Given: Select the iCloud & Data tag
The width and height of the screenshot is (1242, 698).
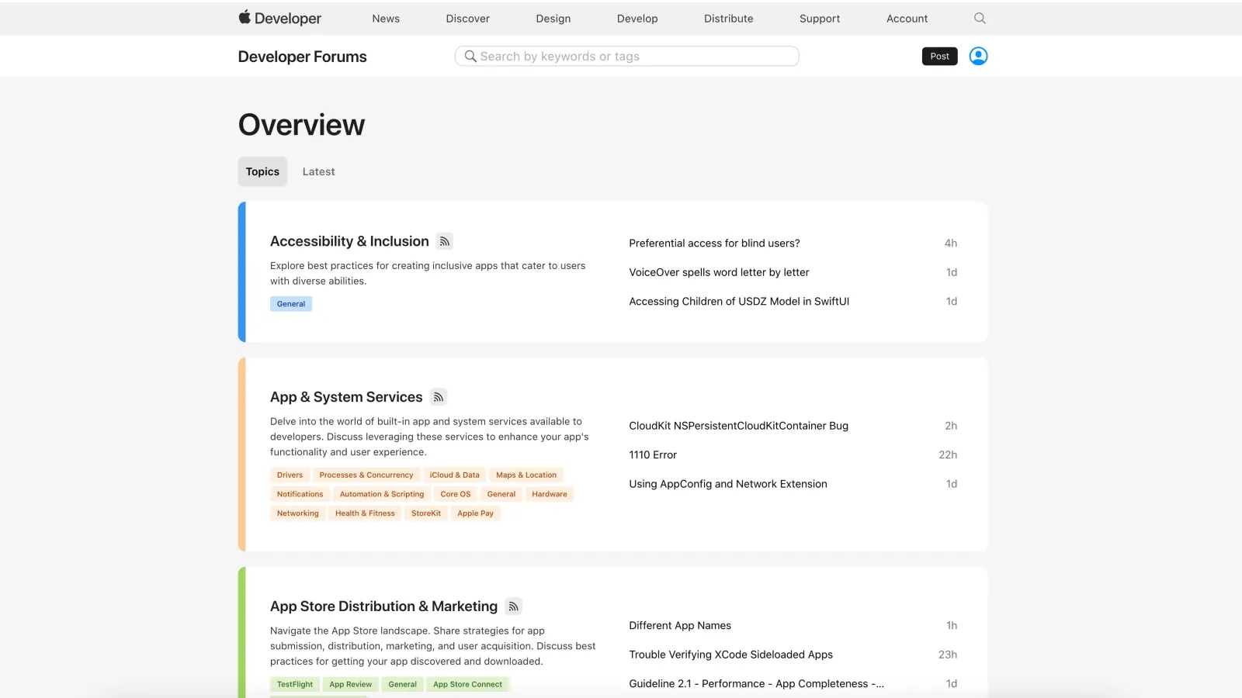Looking at the screenshot, I should [455, 475].
